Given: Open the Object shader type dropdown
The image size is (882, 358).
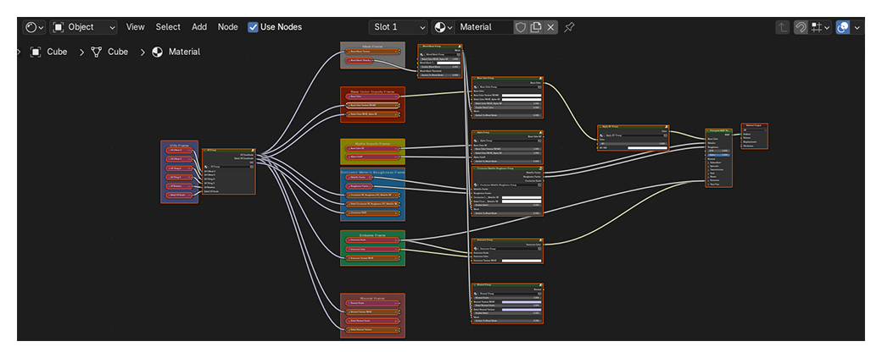Looking at the screenshot, I should (84, 27).
